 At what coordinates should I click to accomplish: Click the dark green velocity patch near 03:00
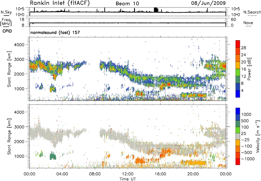[x=53, y=156]
